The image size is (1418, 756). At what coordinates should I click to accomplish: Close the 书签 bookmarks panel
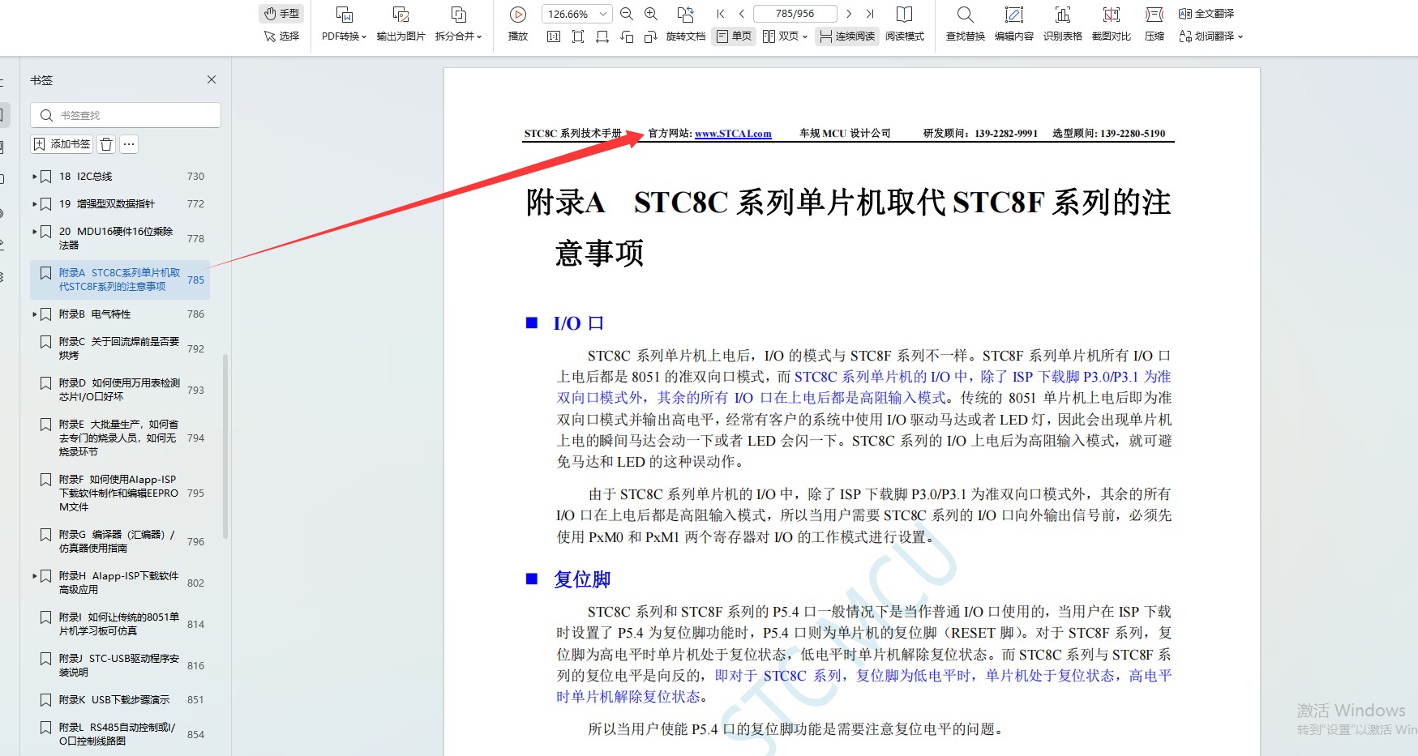(212, 79)
